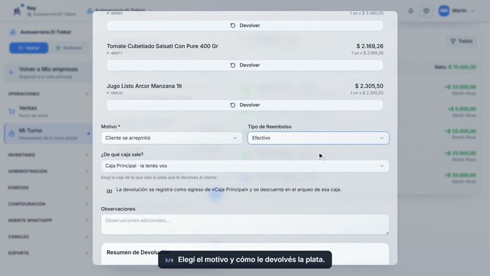The width and height of the screenshot is (490, 276).
Task: Click price text $ 2.169,26
Action: click(370, 46)
